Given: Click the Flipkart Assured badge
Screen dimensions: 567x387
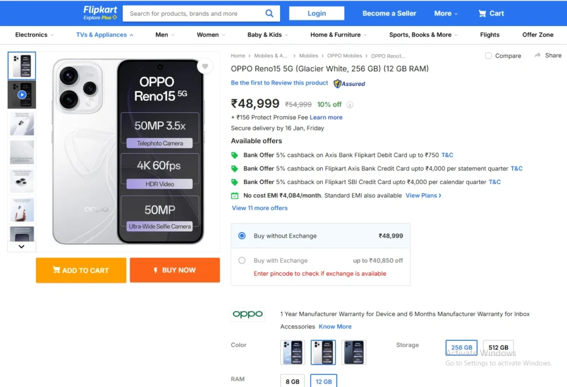Looking at the screenshot, I should tap(349, 83).
